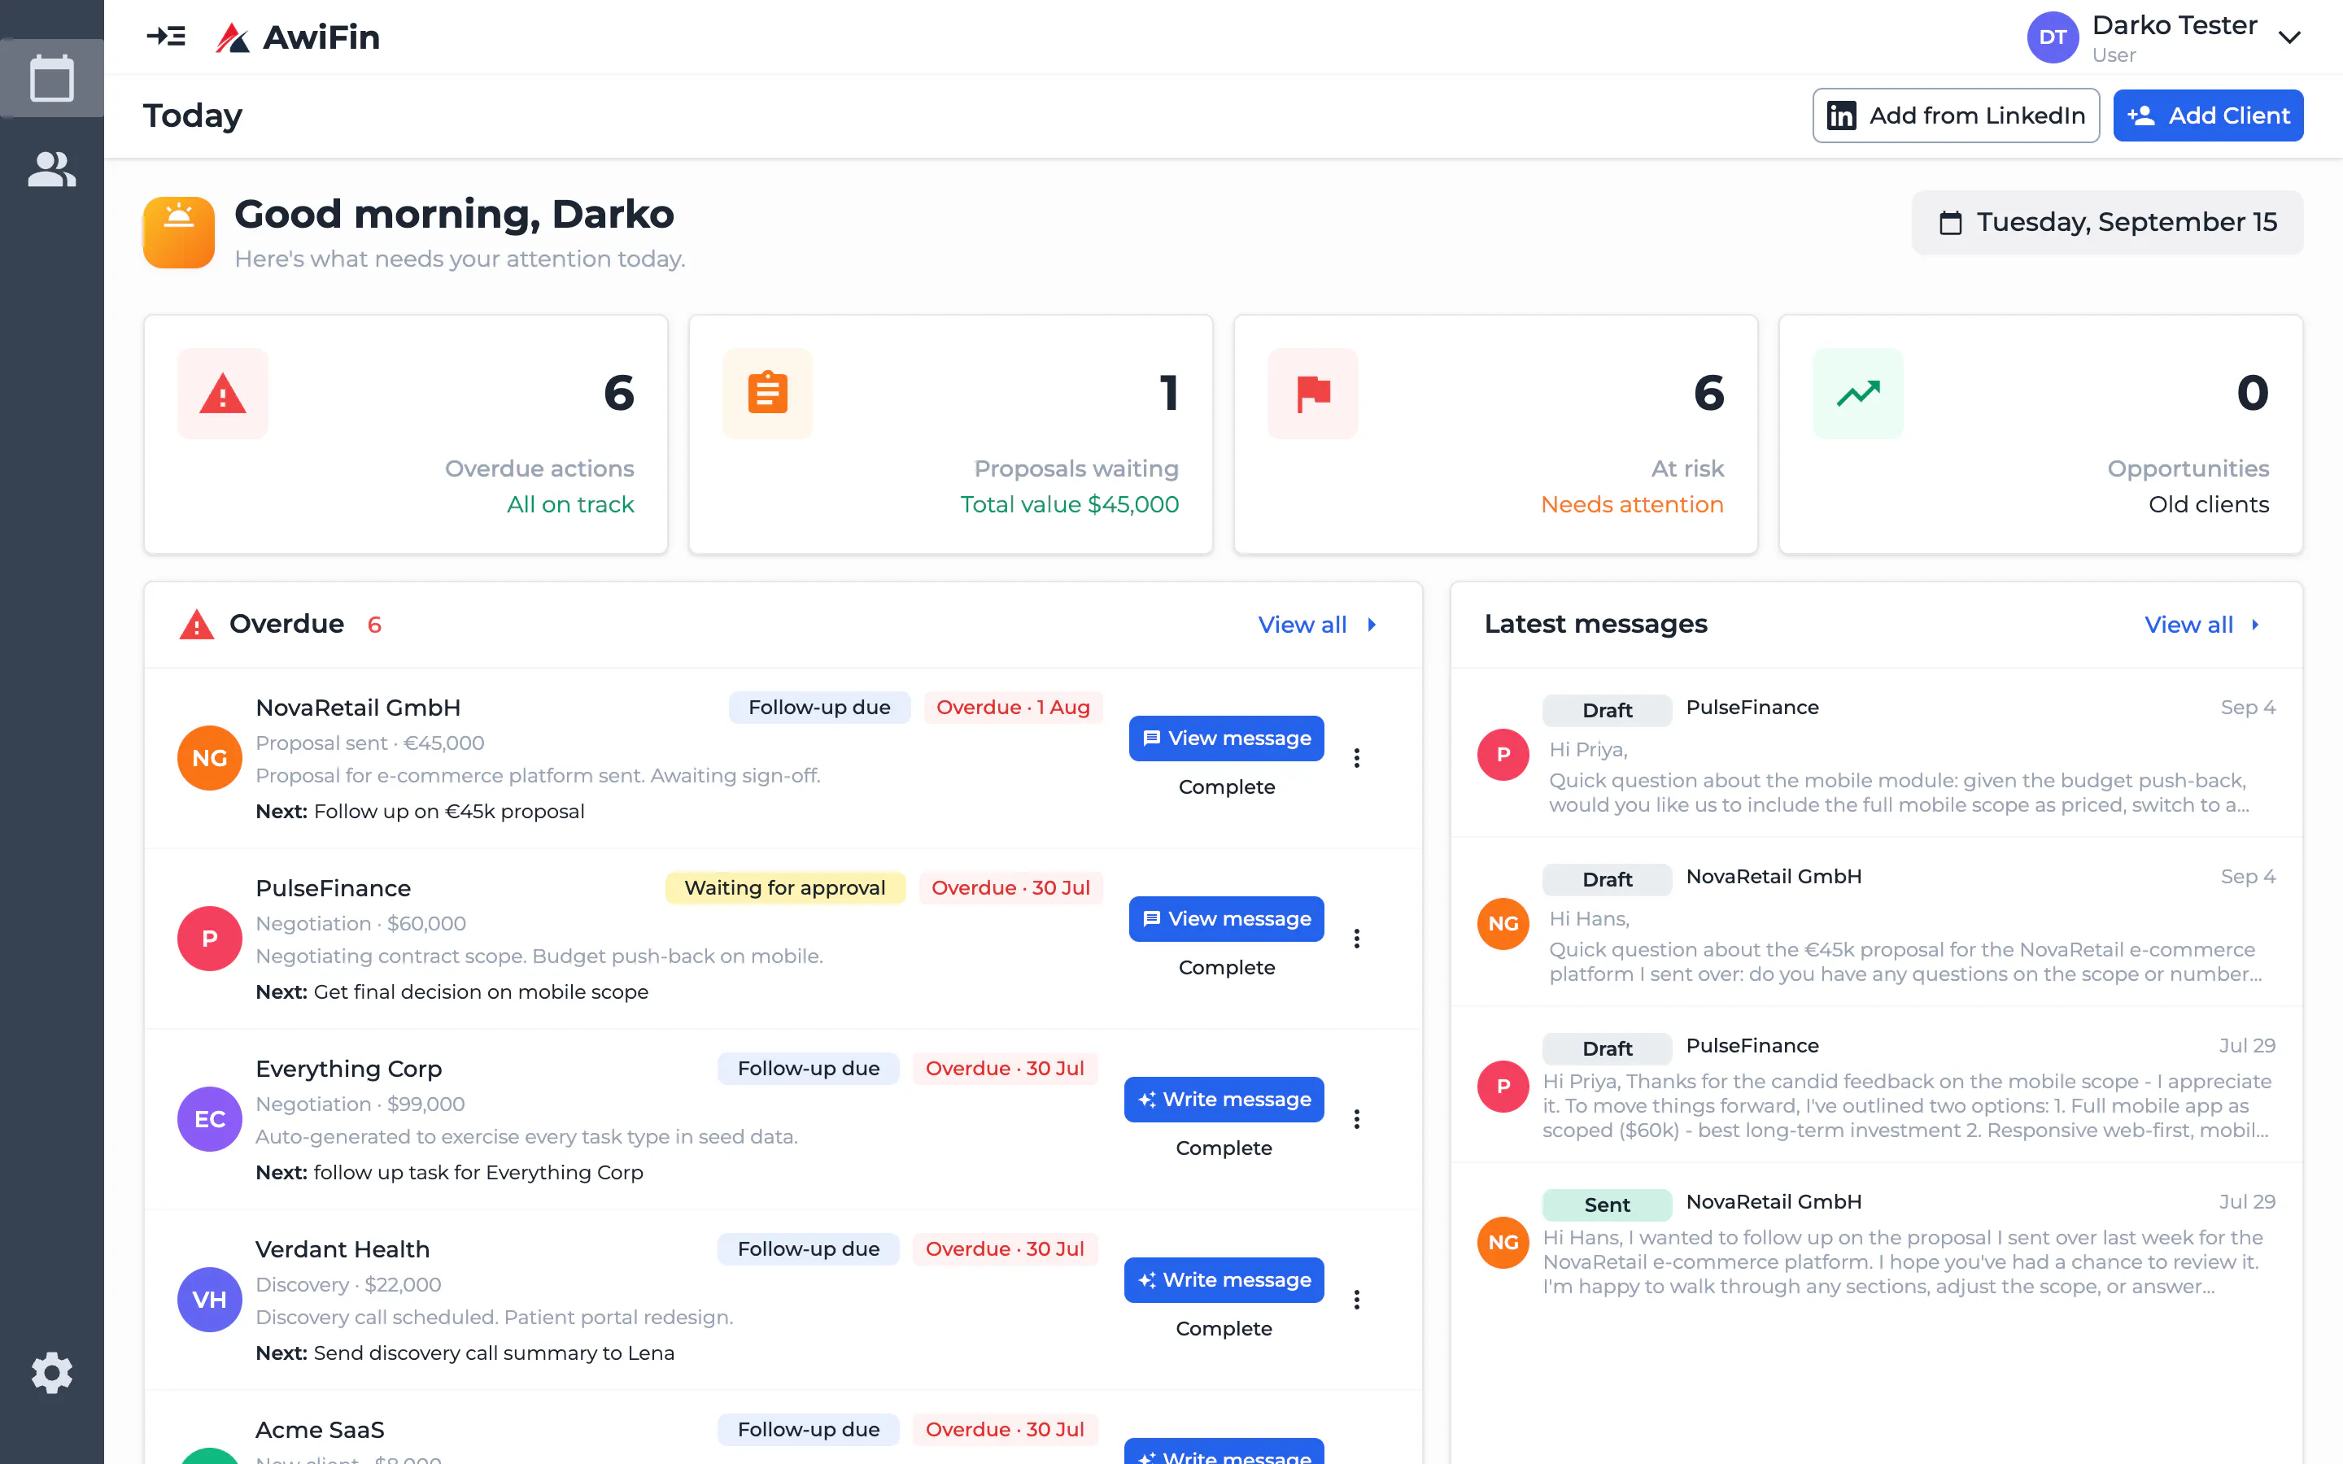Open the At risk summary card
Screen dimensions: 2343x1464
1496,435
